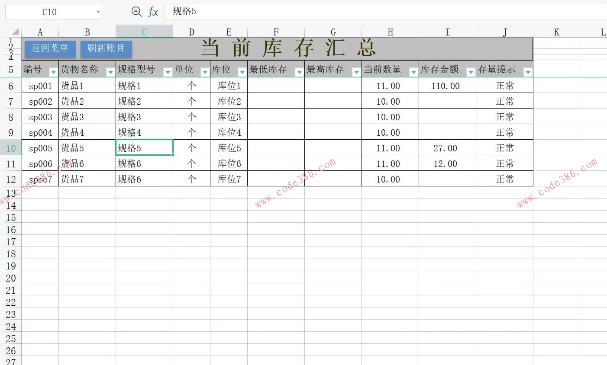Open the Name Box dropdown

98,12
